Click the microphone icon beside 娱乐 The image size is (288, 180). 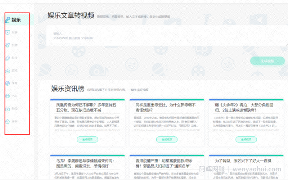(x=8, y=20)
